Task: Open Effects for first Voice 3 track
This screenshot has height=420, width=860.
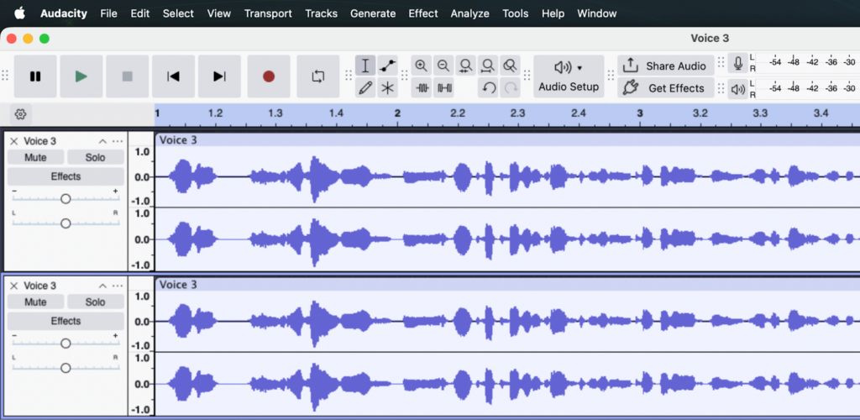Action: pyautogui.click(x=66, y=176)
